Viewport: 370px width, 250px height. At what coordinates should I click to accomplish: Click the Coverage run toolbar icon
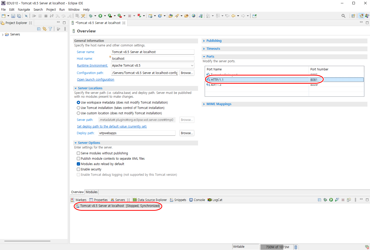point(110,16)
